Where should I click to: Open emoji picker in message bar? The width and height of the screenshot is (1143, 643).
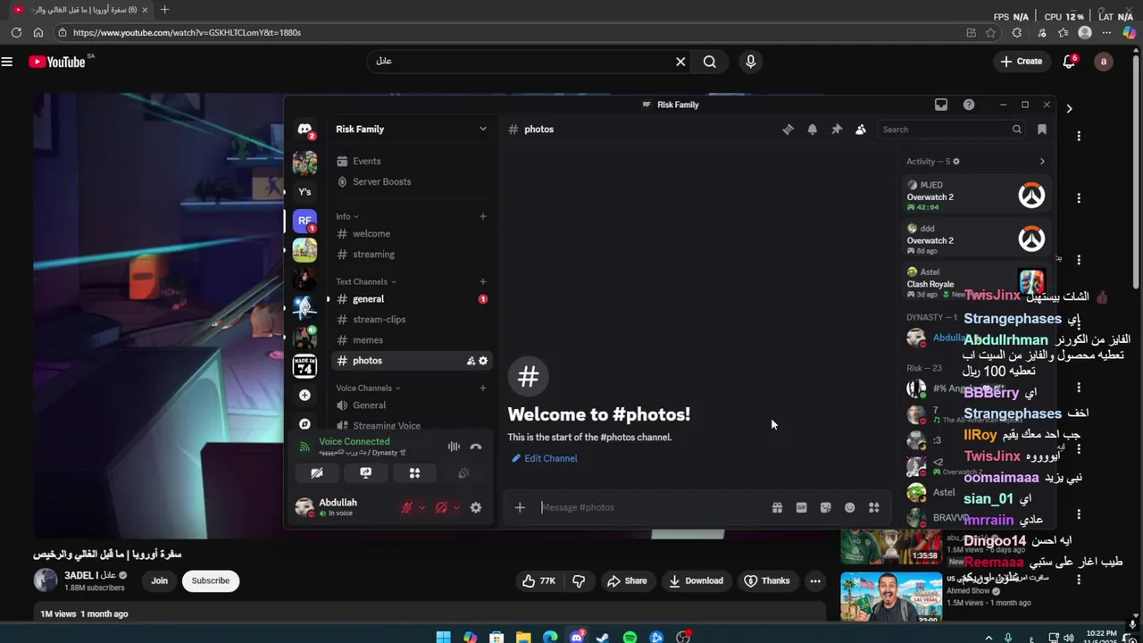pyautogui.click(x=849, y=507)
